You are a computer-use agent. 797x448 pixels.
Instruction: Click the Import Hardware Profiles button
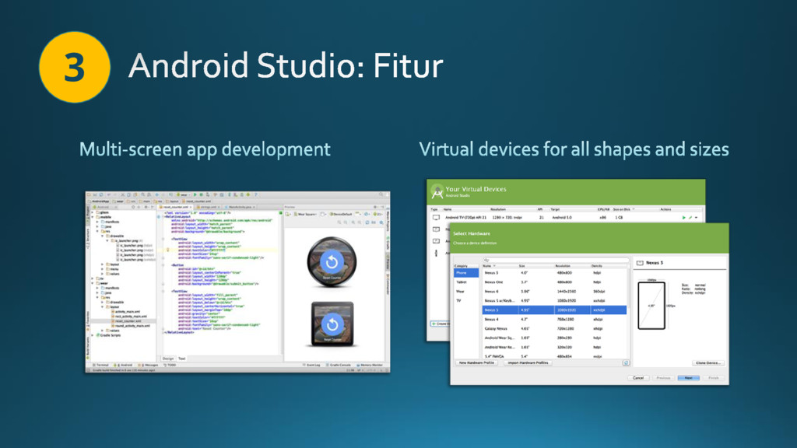(x=528, y=362)
